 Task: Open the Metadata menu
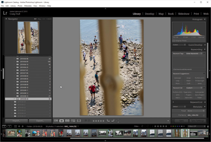(x=28, y=6)
